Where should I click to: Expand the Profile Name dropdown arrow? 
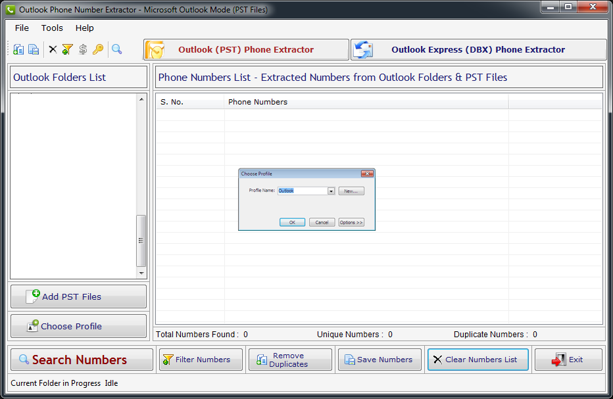click(x=331, y=191)
